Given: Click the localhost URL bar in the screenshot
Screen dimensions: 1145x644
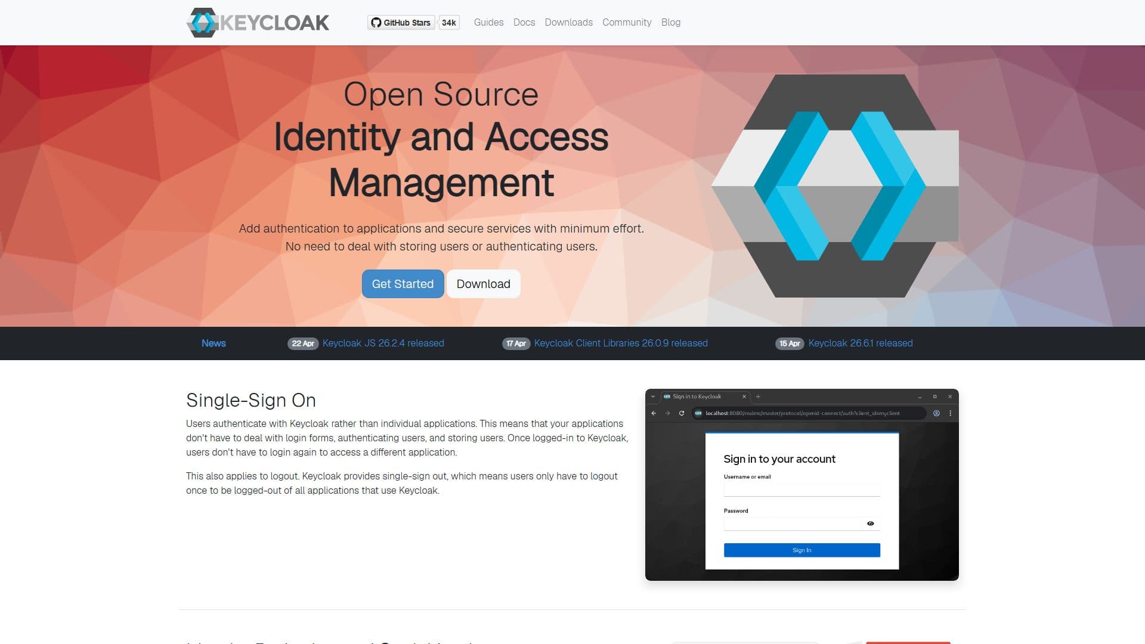Looking at the screenshot, I should pyautogui.click(x=809, y=413).
